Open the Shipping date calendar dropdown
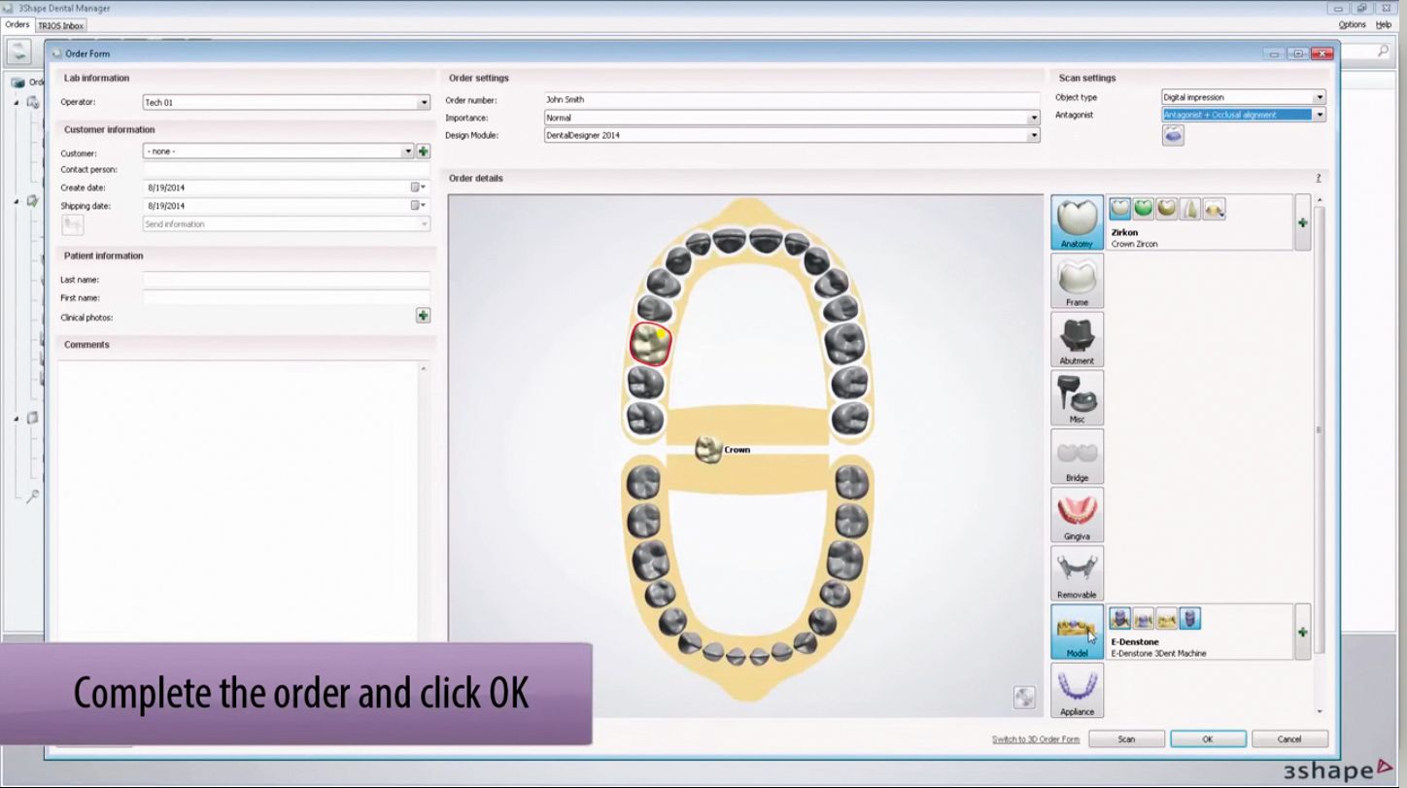 pyautogui.click(x=418, y=206)
